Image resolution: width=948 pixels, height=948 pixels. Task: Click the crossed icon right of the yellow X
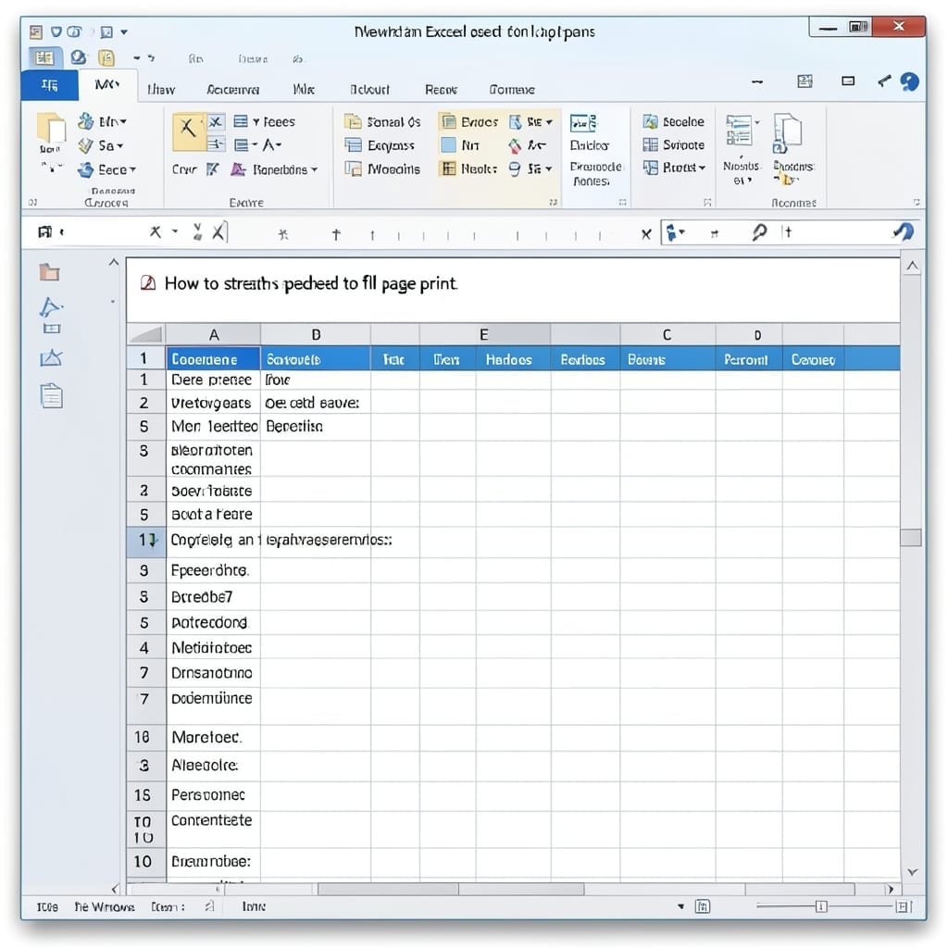216,122
